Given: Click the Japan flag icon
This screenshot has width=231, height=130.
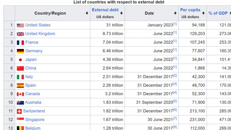Looking at the screenshot, I should tap(20, 60).
